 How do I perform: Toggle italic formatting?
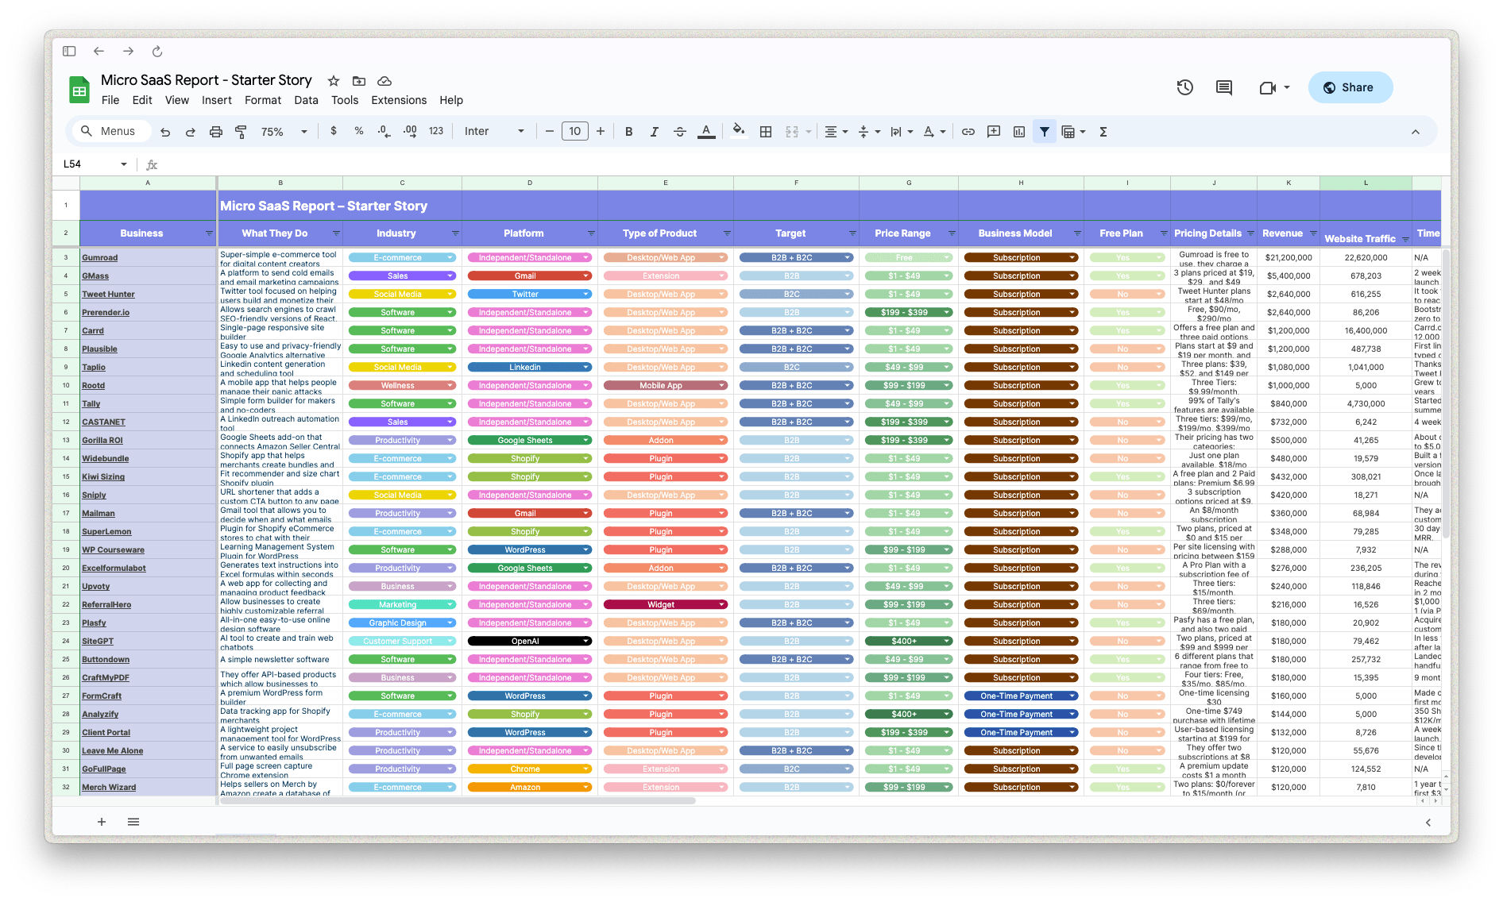point(654,132)
